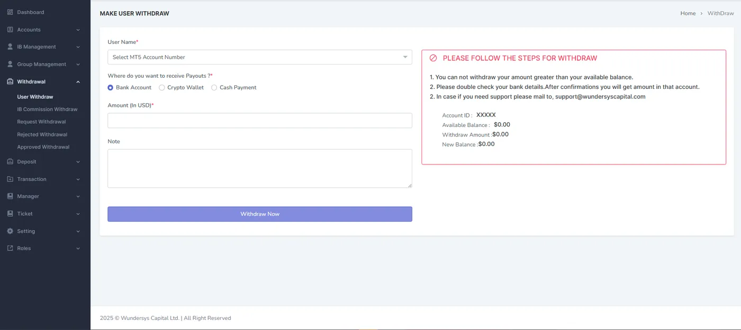Screen dimensions: 741x330
Task: Click the Deposit sidebar icon
Action: tap(10, 161)
